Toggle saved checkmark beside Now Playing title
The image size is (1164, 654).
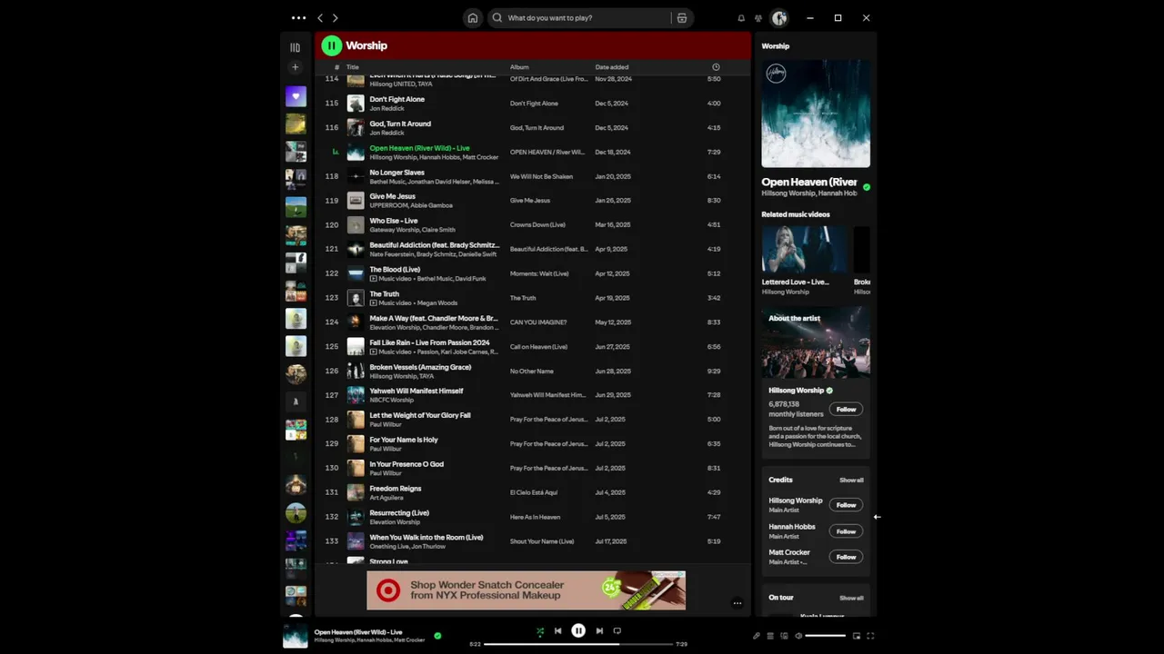click(x=867, y=187)
